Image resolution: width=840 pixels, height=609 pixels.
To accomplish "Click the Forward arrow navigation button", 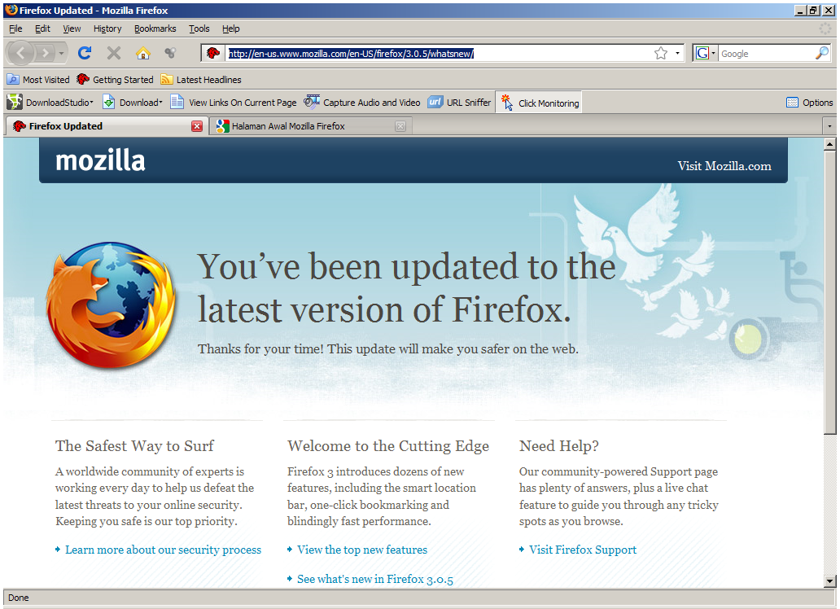I will coord(46,53).
